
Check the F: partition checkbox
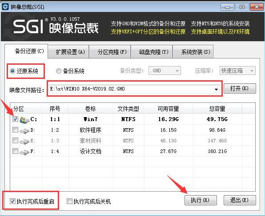[x=15, y=151]
